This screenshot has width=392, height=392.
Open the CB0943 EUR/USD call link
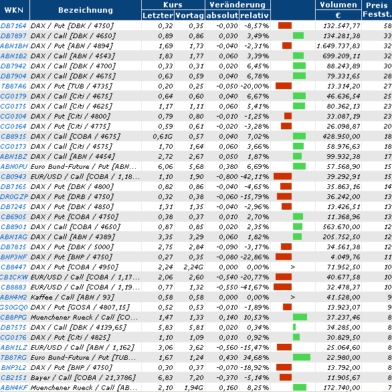tap(13, 177)
